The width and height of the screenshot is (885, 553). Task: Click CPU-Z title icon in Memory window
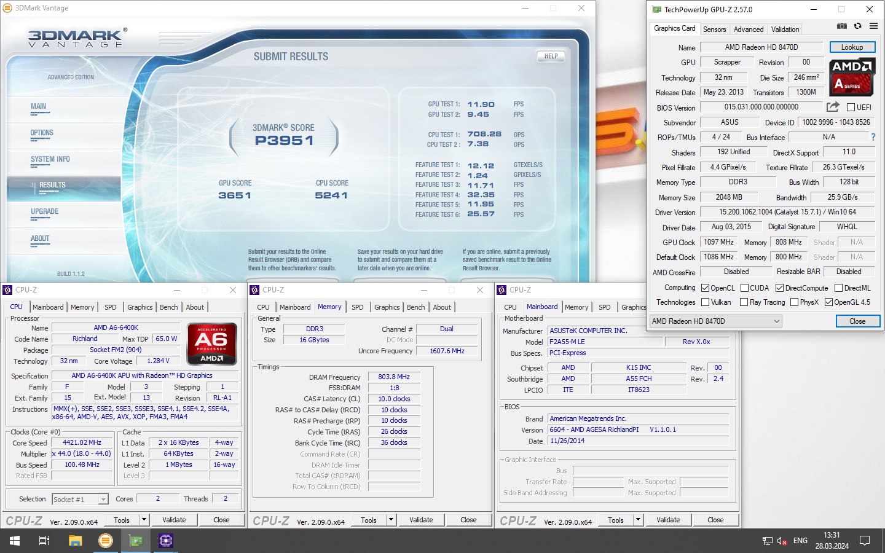[254, 290]
